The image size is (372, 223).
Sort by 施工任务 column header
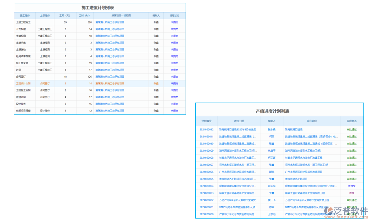[x=25, y=16]
